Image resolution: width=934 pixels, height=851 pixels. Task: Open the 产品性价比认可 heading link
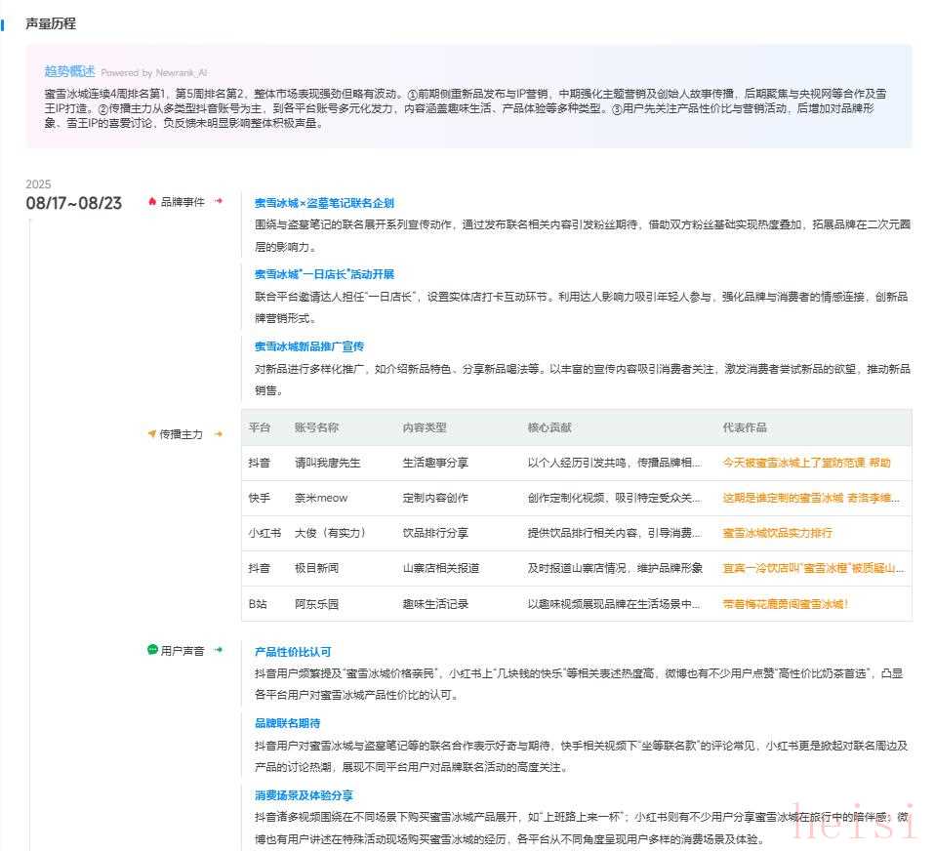[x=293, y=652]
